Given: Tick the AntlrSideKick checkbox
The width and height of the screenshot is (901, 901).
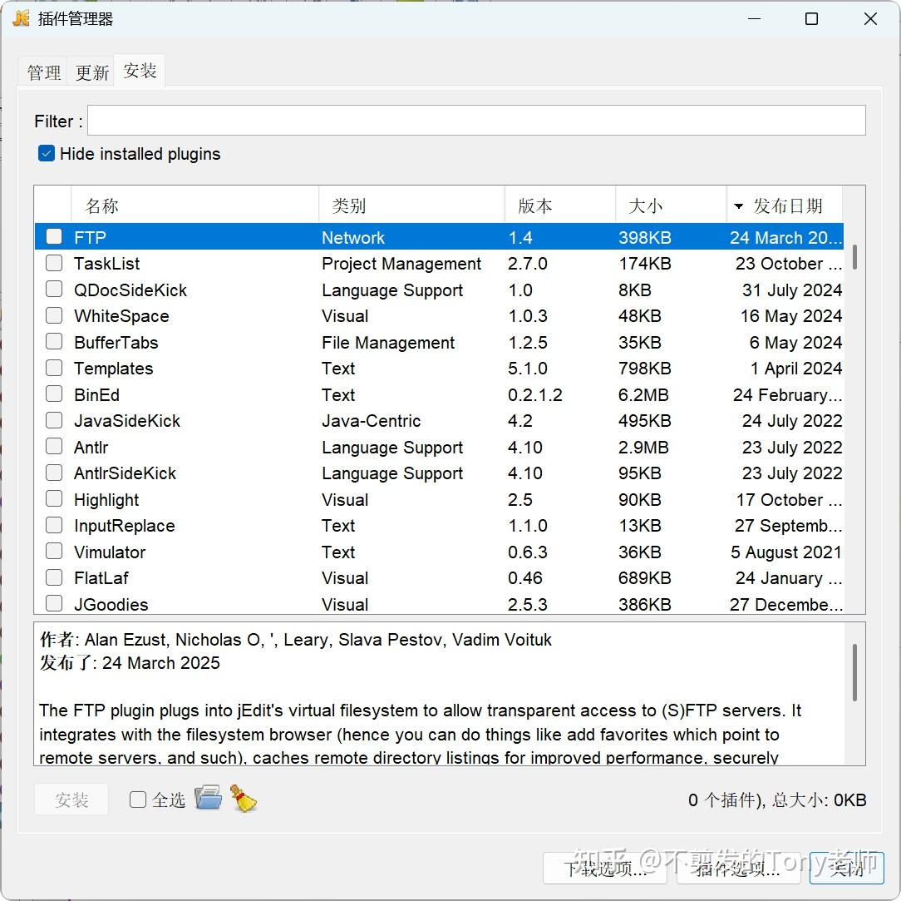Looking at the screenshot, I should click(x=54, y=473).
